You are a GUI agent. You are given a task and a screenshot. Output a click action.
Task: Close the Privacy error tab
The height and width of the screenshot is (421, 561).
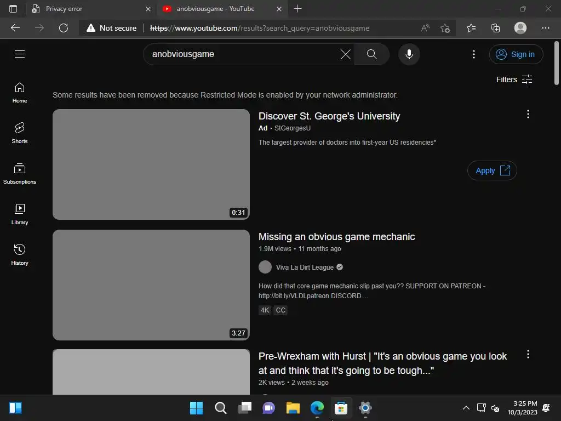coord(148,9)
